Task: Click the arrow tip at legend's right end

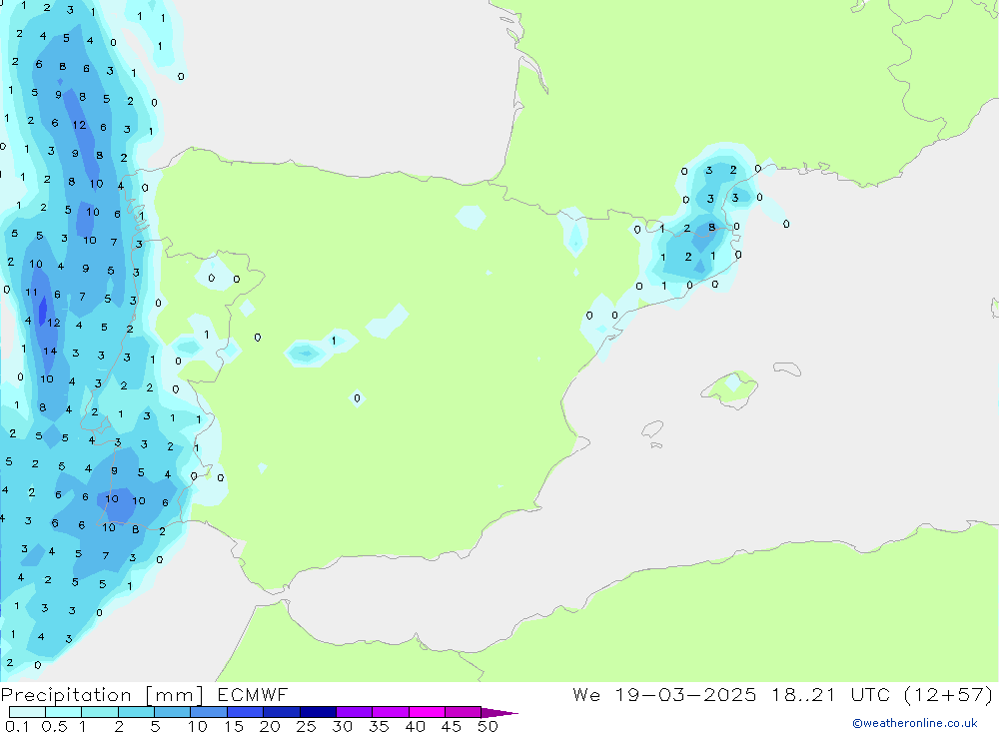Action: [511, 713]
